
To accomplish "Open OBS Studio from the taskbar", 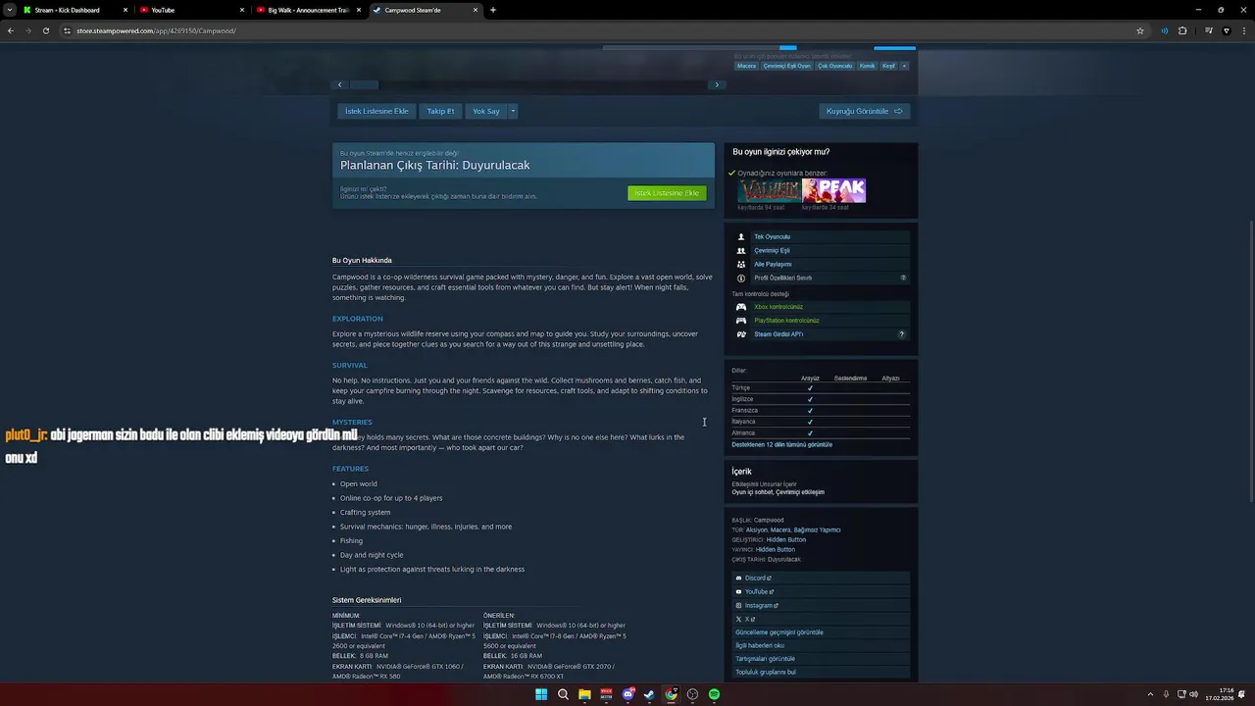I will pyautogui.click(x=692, y=694).
